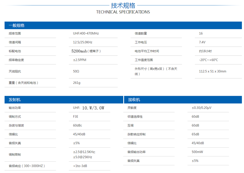Click 信噪比 in the transmitter section
Image resolution: width=244 pixels, height=173 pixels.
(x=13, y=134)
